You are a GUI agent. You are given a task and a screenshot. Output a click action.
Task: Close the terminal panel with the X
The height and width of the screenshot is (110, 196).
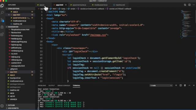click(x=194, y=86)
